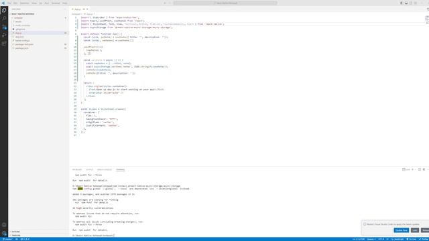
Task: Click Update Now in notification
Action: (402, 230)
